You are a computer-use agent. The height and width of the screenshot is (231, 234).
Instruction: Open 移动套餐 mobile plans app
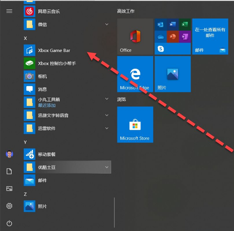[x=46, y=154]
